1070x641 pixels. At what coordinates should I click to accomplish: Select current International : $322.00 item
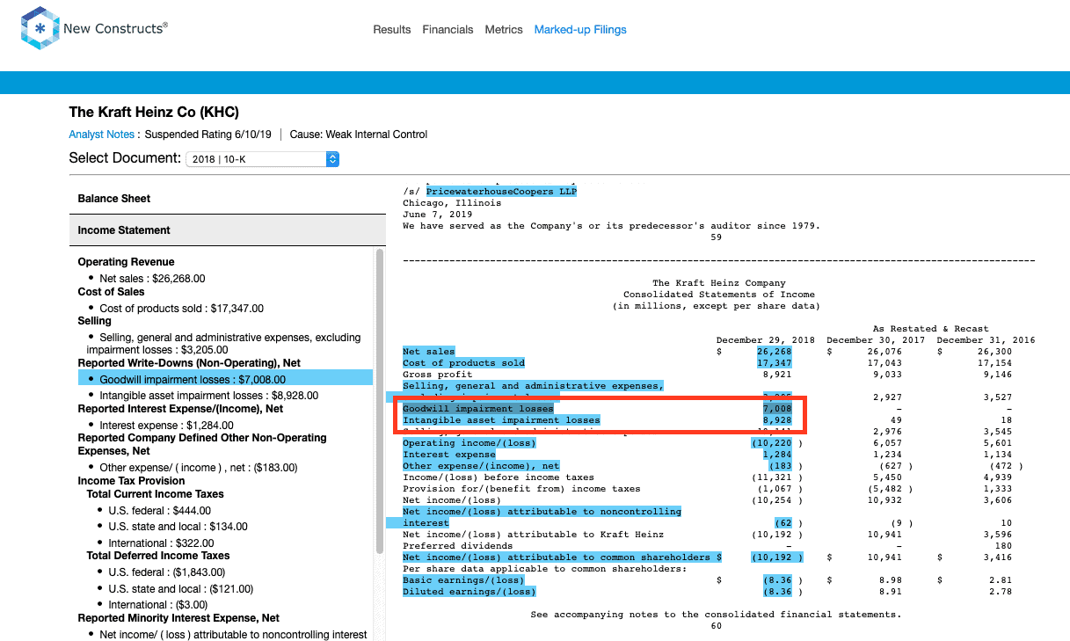[x=162, y=543]
